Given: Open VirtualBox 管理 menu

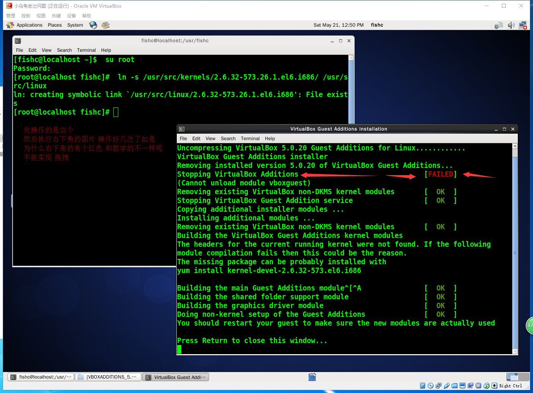Looking at the screenshot, I should tap(11, 16).
